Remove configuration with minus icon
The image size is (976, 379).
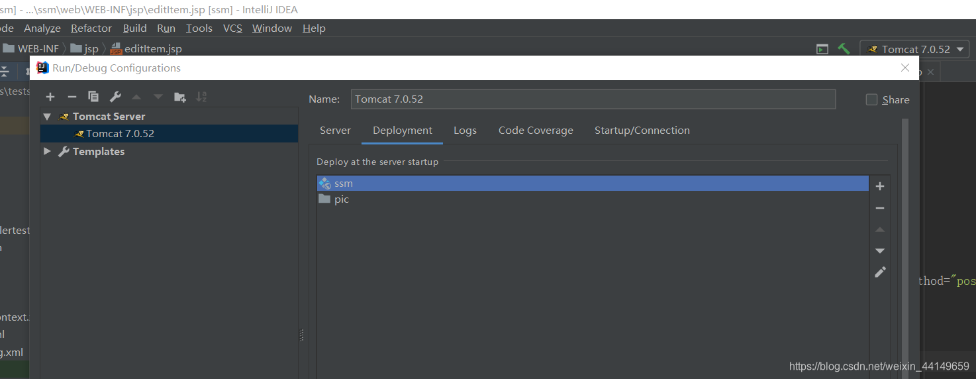point(72,97)
